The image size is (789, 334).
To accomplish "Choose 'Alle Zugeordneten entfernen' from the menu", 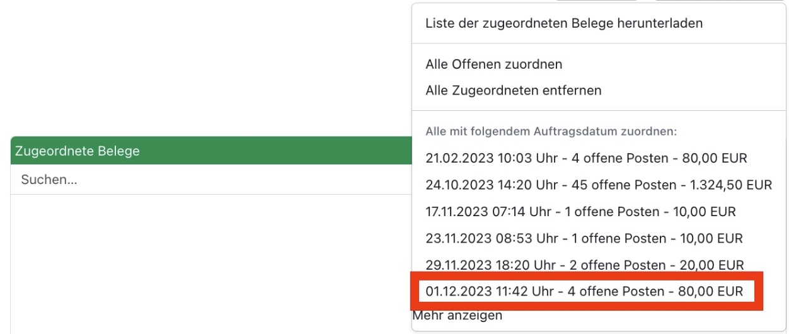I will click(514, 90).
